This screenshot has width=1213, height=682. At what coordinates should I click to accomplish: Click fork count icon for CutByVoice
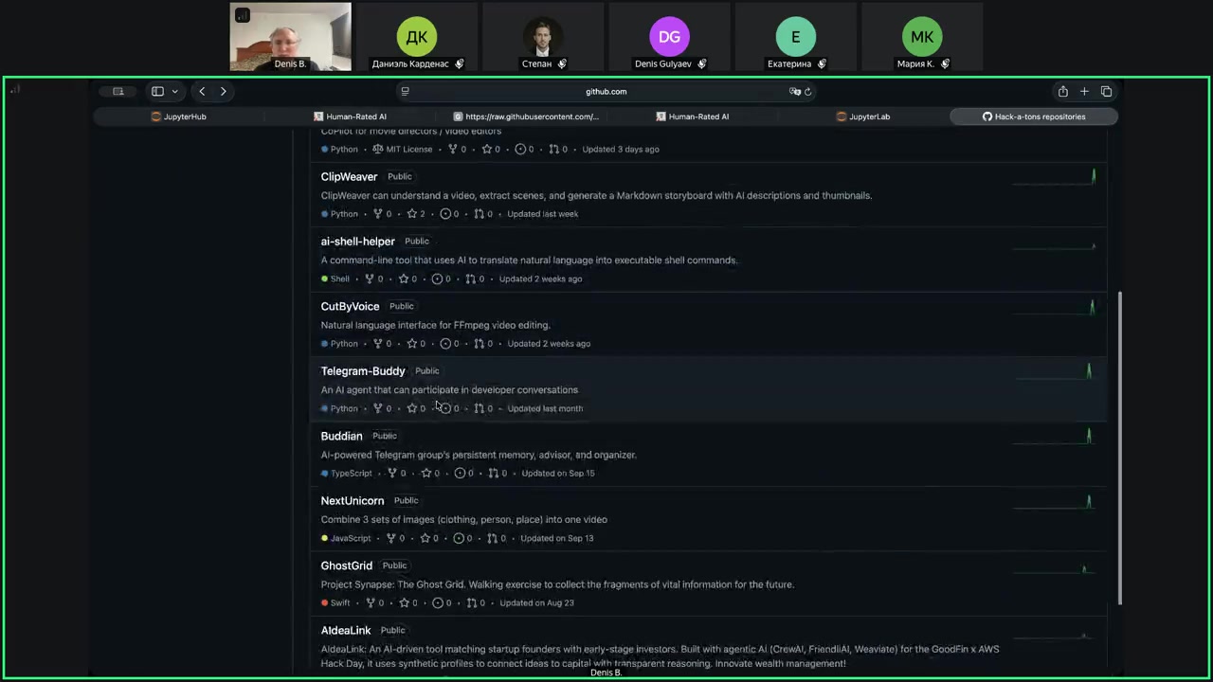point(378,344)
